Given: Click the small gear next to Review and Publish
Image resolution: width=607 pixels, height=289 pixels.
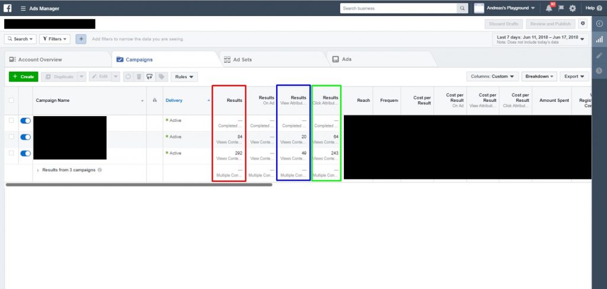Looking at the screenshot, I should tap(583, 24).
